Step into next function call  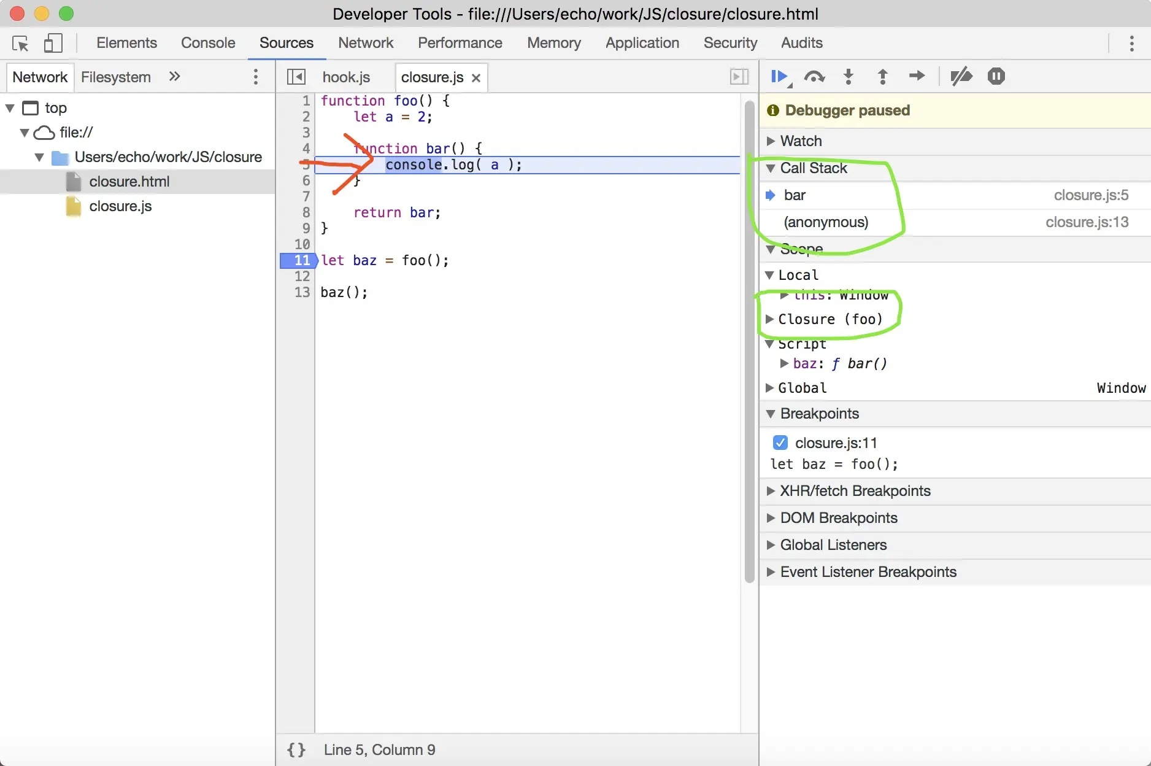click(849, 77)
